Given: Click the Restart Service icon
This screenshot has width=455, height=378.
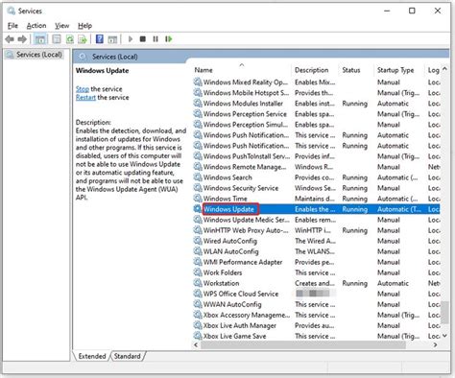Looking at the screenshot, I should (169, 39).
